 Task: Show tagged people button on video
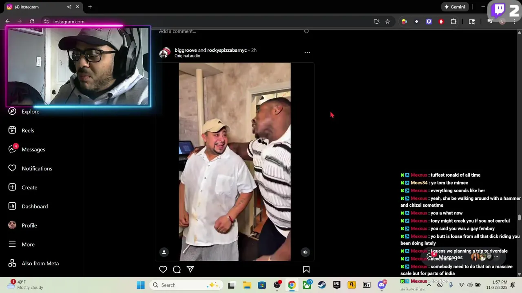164,252
